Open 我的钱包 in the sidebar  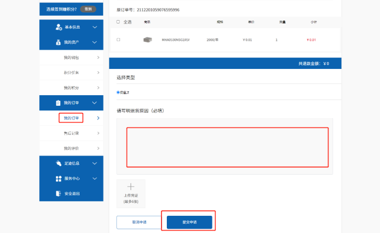71,57
